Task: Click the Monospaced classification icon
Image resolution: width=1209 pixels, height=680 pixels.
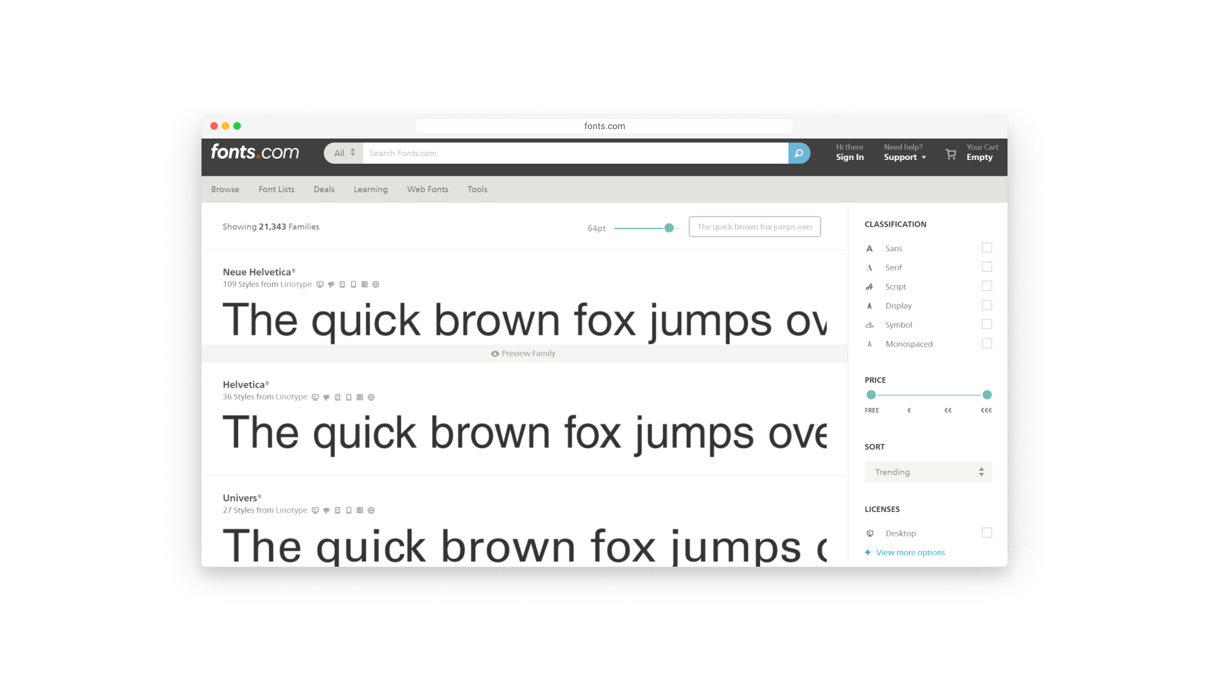Action: (x=870, y=344)
